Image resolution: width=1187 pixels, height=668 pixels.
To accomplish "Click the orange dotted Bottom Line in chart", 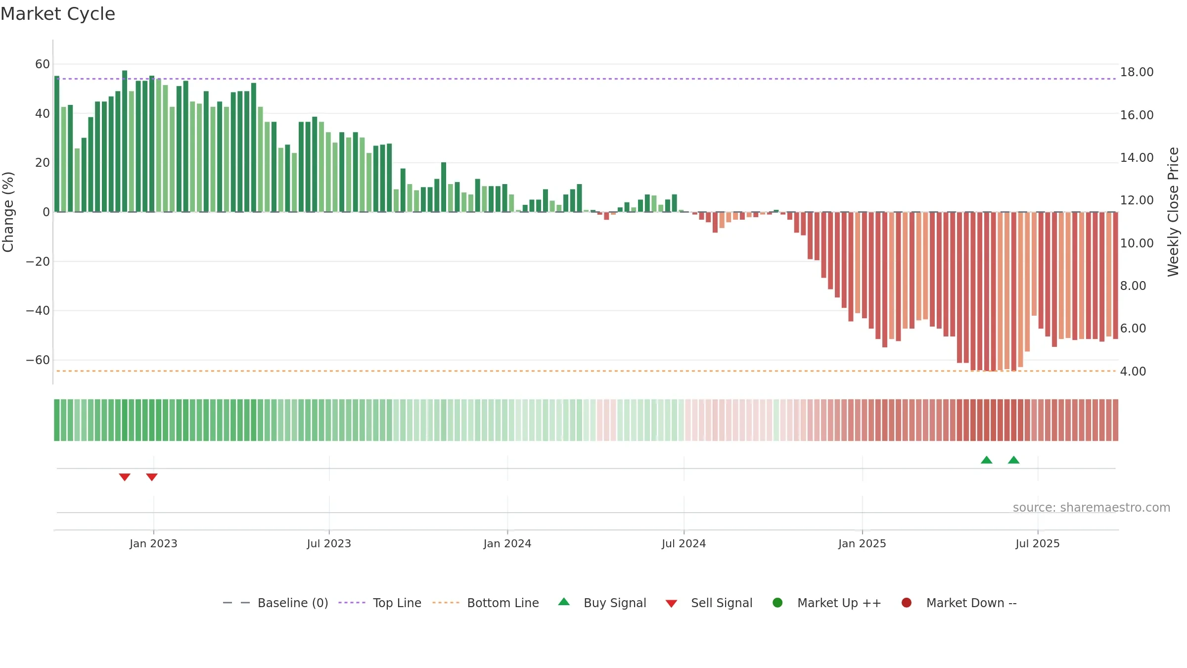I will pyautogui.click(x=586, y=371).
